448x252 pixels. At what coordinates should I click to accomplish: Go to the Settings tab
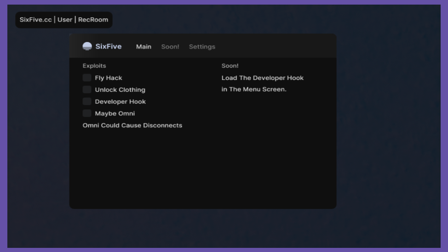click(202, 47)
